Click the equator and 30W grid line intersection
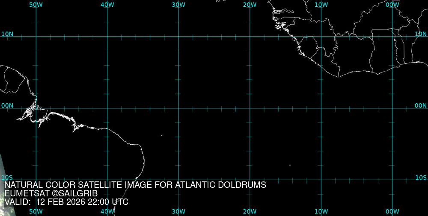428x216 pixels. pos(178,108)
